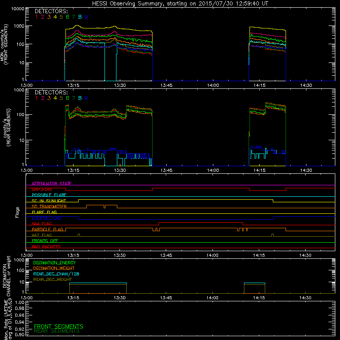Click the 14:00 tick under rear segments plot
Screen dimensions: 340x340
click(213, 170)
